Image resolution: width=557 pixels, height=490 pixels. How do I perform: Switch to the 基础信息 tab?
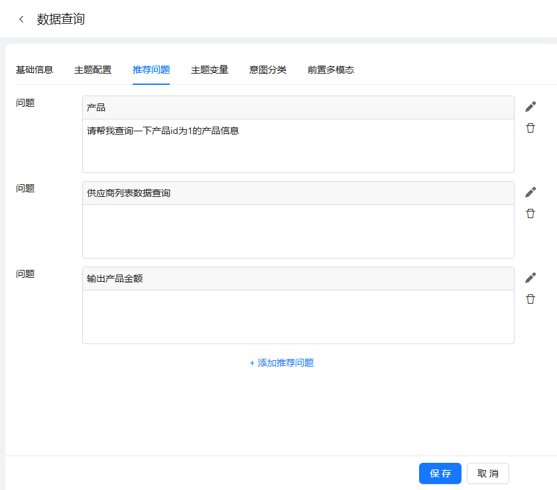[x=34, y=70]
